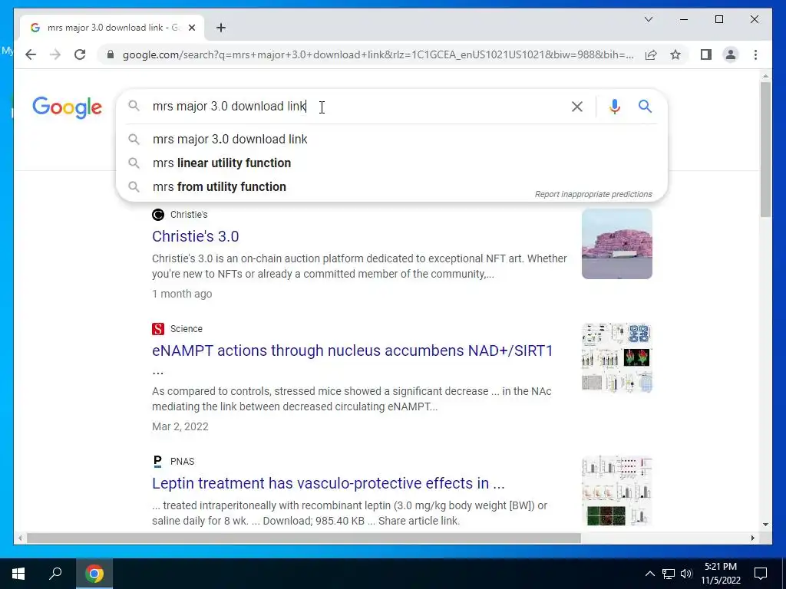The image size is (786, 589).
Task: Start voice search with the microphone icon
Action: click(x=615, y=106)
